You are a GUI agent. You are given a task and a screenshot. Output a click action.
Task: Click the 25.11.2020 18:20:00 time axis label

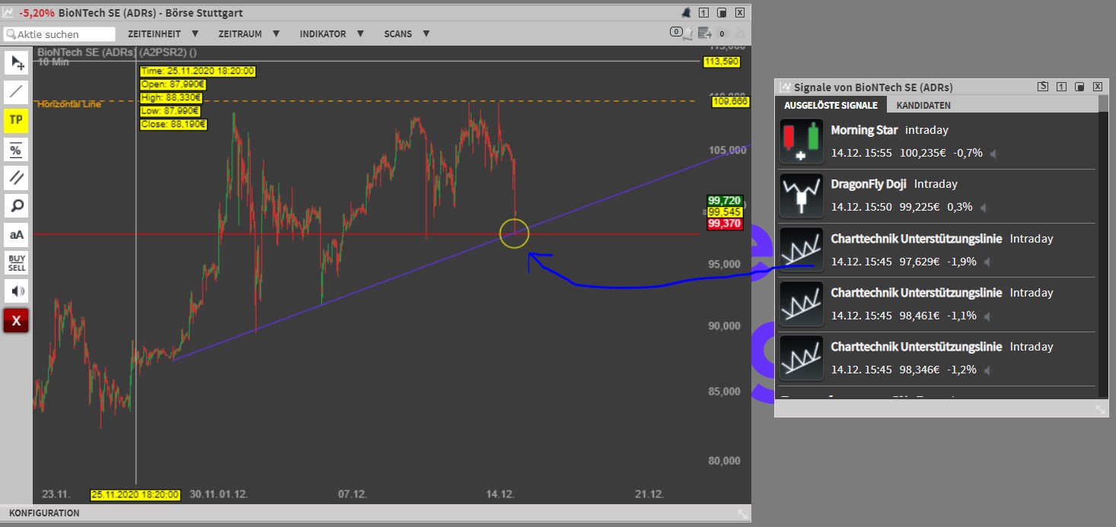[x=136, y=494]
